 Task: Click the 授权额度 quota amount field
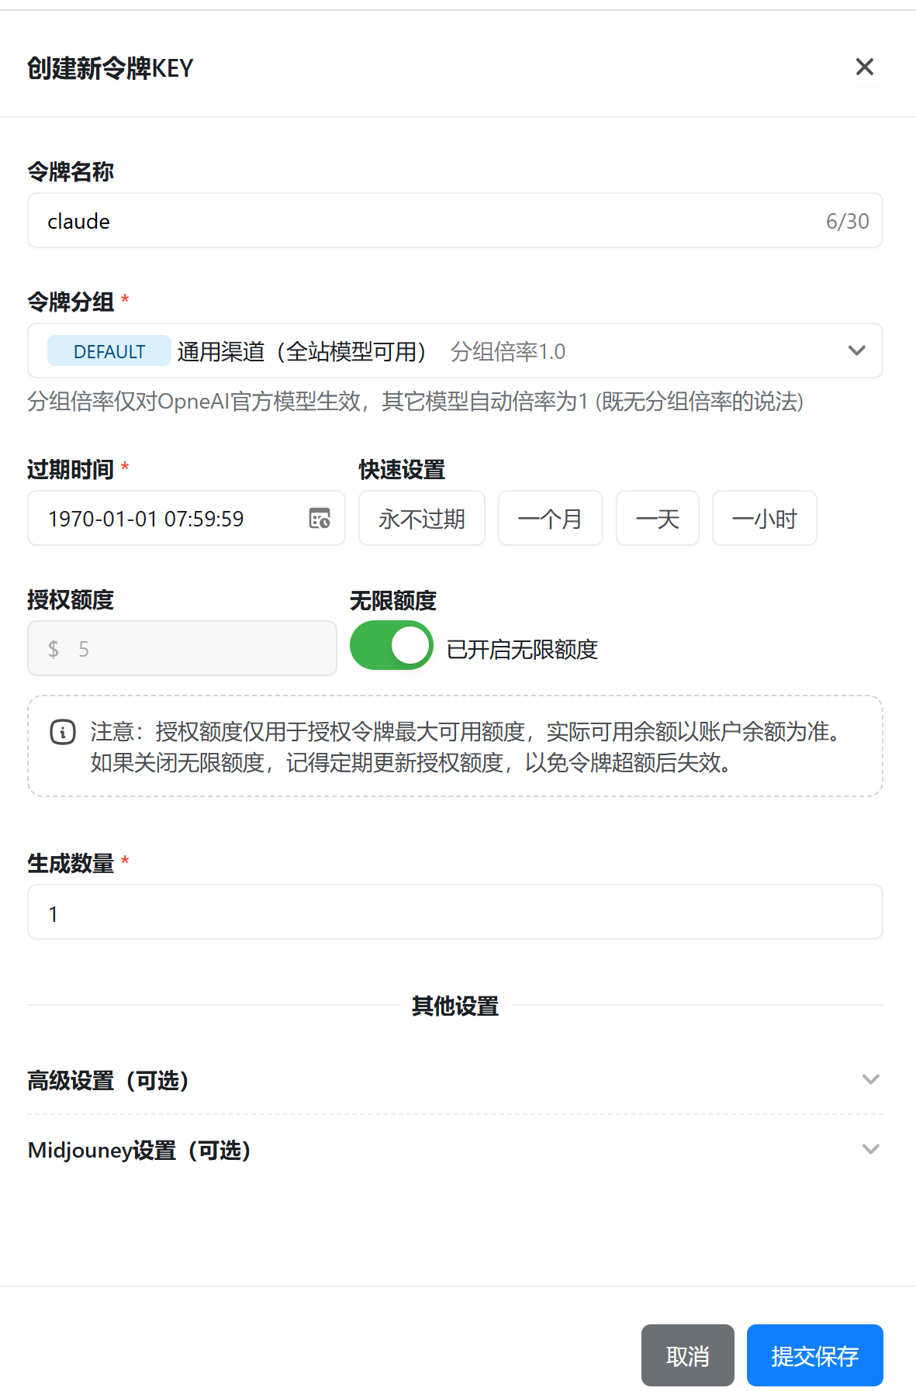point(182,648)
